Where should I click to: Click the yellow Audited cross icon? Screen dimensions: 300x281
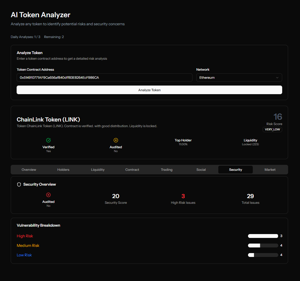pyautogui.click(x=116, y=140)
